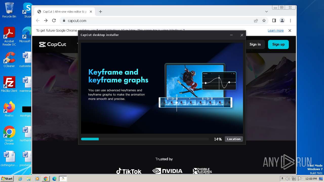
Task: Bookmark this page with the star
Action: click(x=264, y=21)
